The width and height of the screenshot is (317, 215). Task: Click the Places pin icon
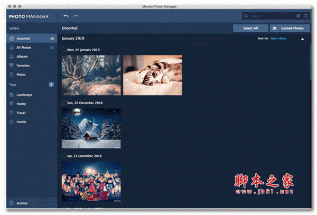point(12,74)
